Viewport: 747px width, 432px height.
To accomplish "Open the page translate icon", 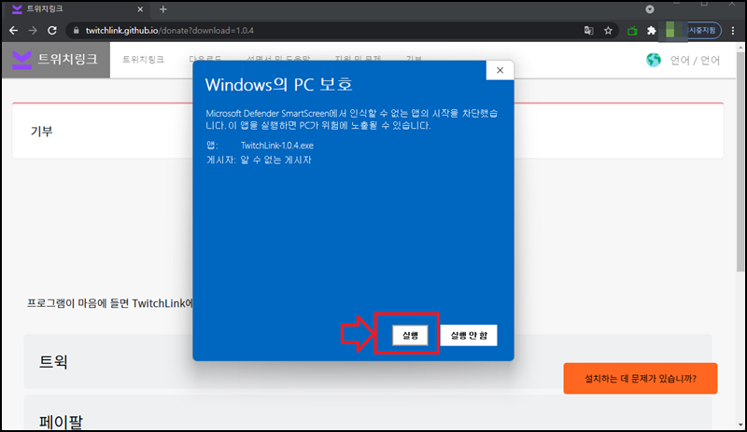I will 589,31.
